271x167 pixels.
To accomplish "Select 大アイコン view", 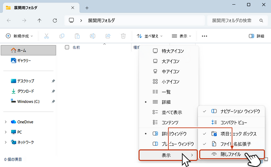I will pyautogui.click(x=169, y=61).
